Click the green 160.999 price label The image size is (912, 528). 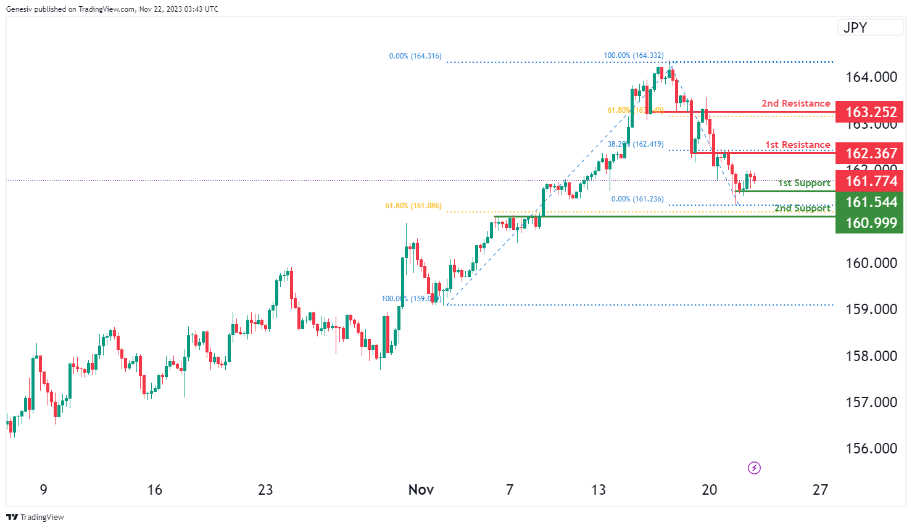click(x=870, y=223)
